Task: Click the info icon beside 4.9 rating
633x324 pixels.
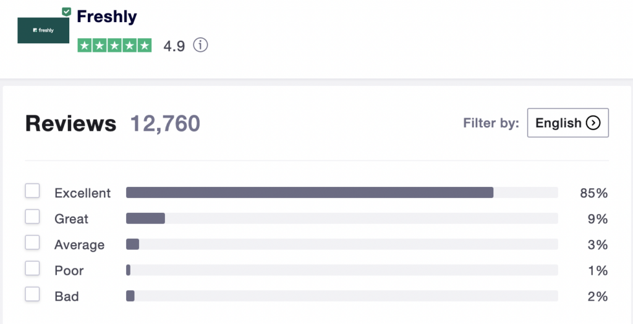Action: (200, 46)
